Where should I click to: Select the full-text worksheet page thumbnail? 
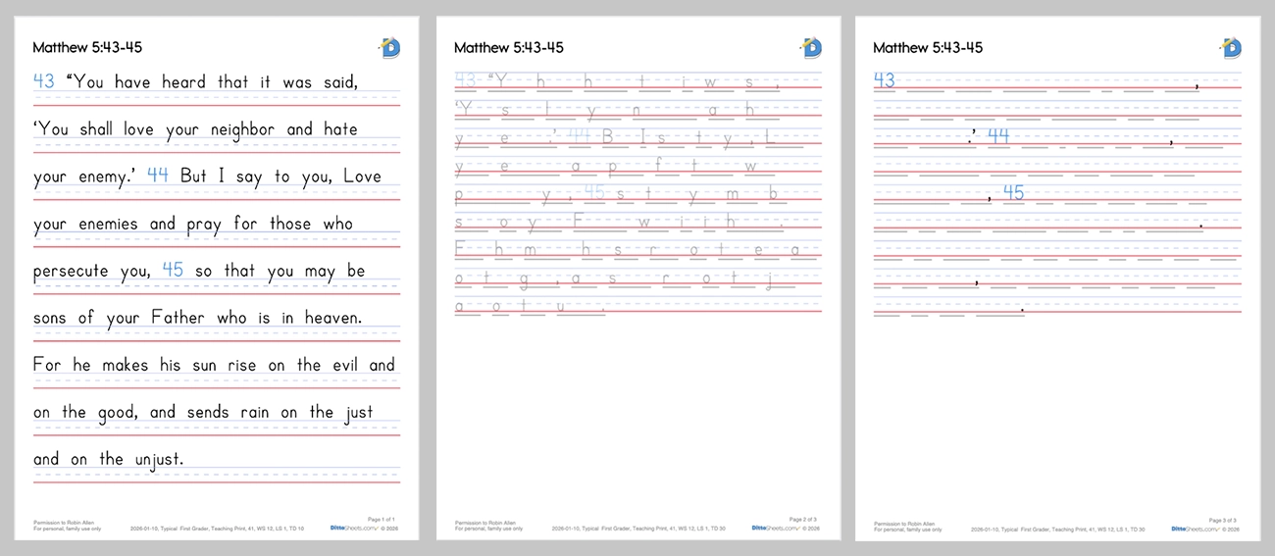(217, 278)
